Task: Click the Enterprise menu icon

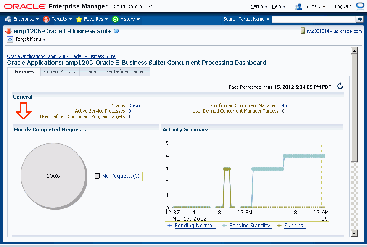Action: coord(8,19)
